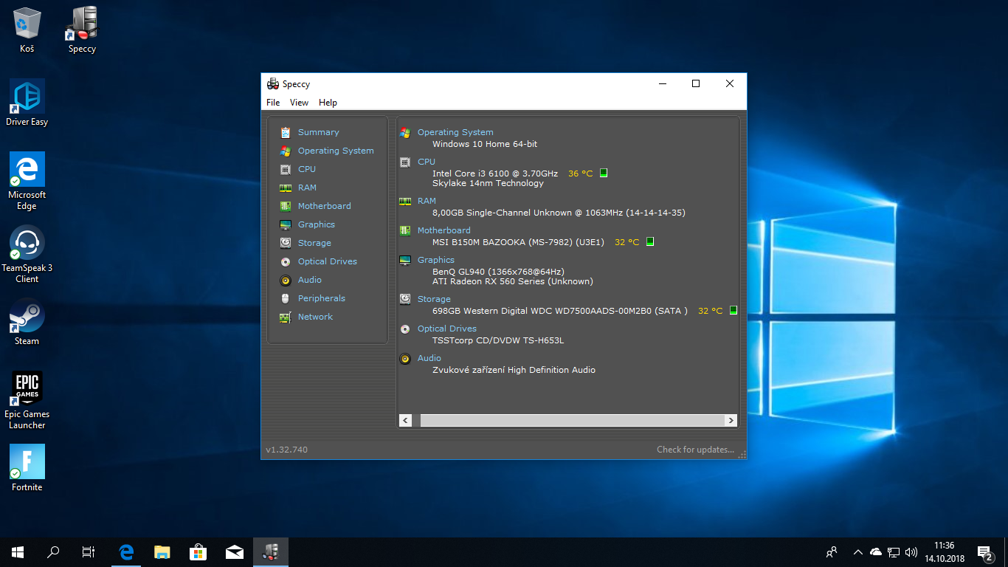Image resolution: width=1008 pixels, height=567 pixels.
Task: Click the Optical Drives heading in the summary
Action: pyautogui.click(x=447, y=329)
